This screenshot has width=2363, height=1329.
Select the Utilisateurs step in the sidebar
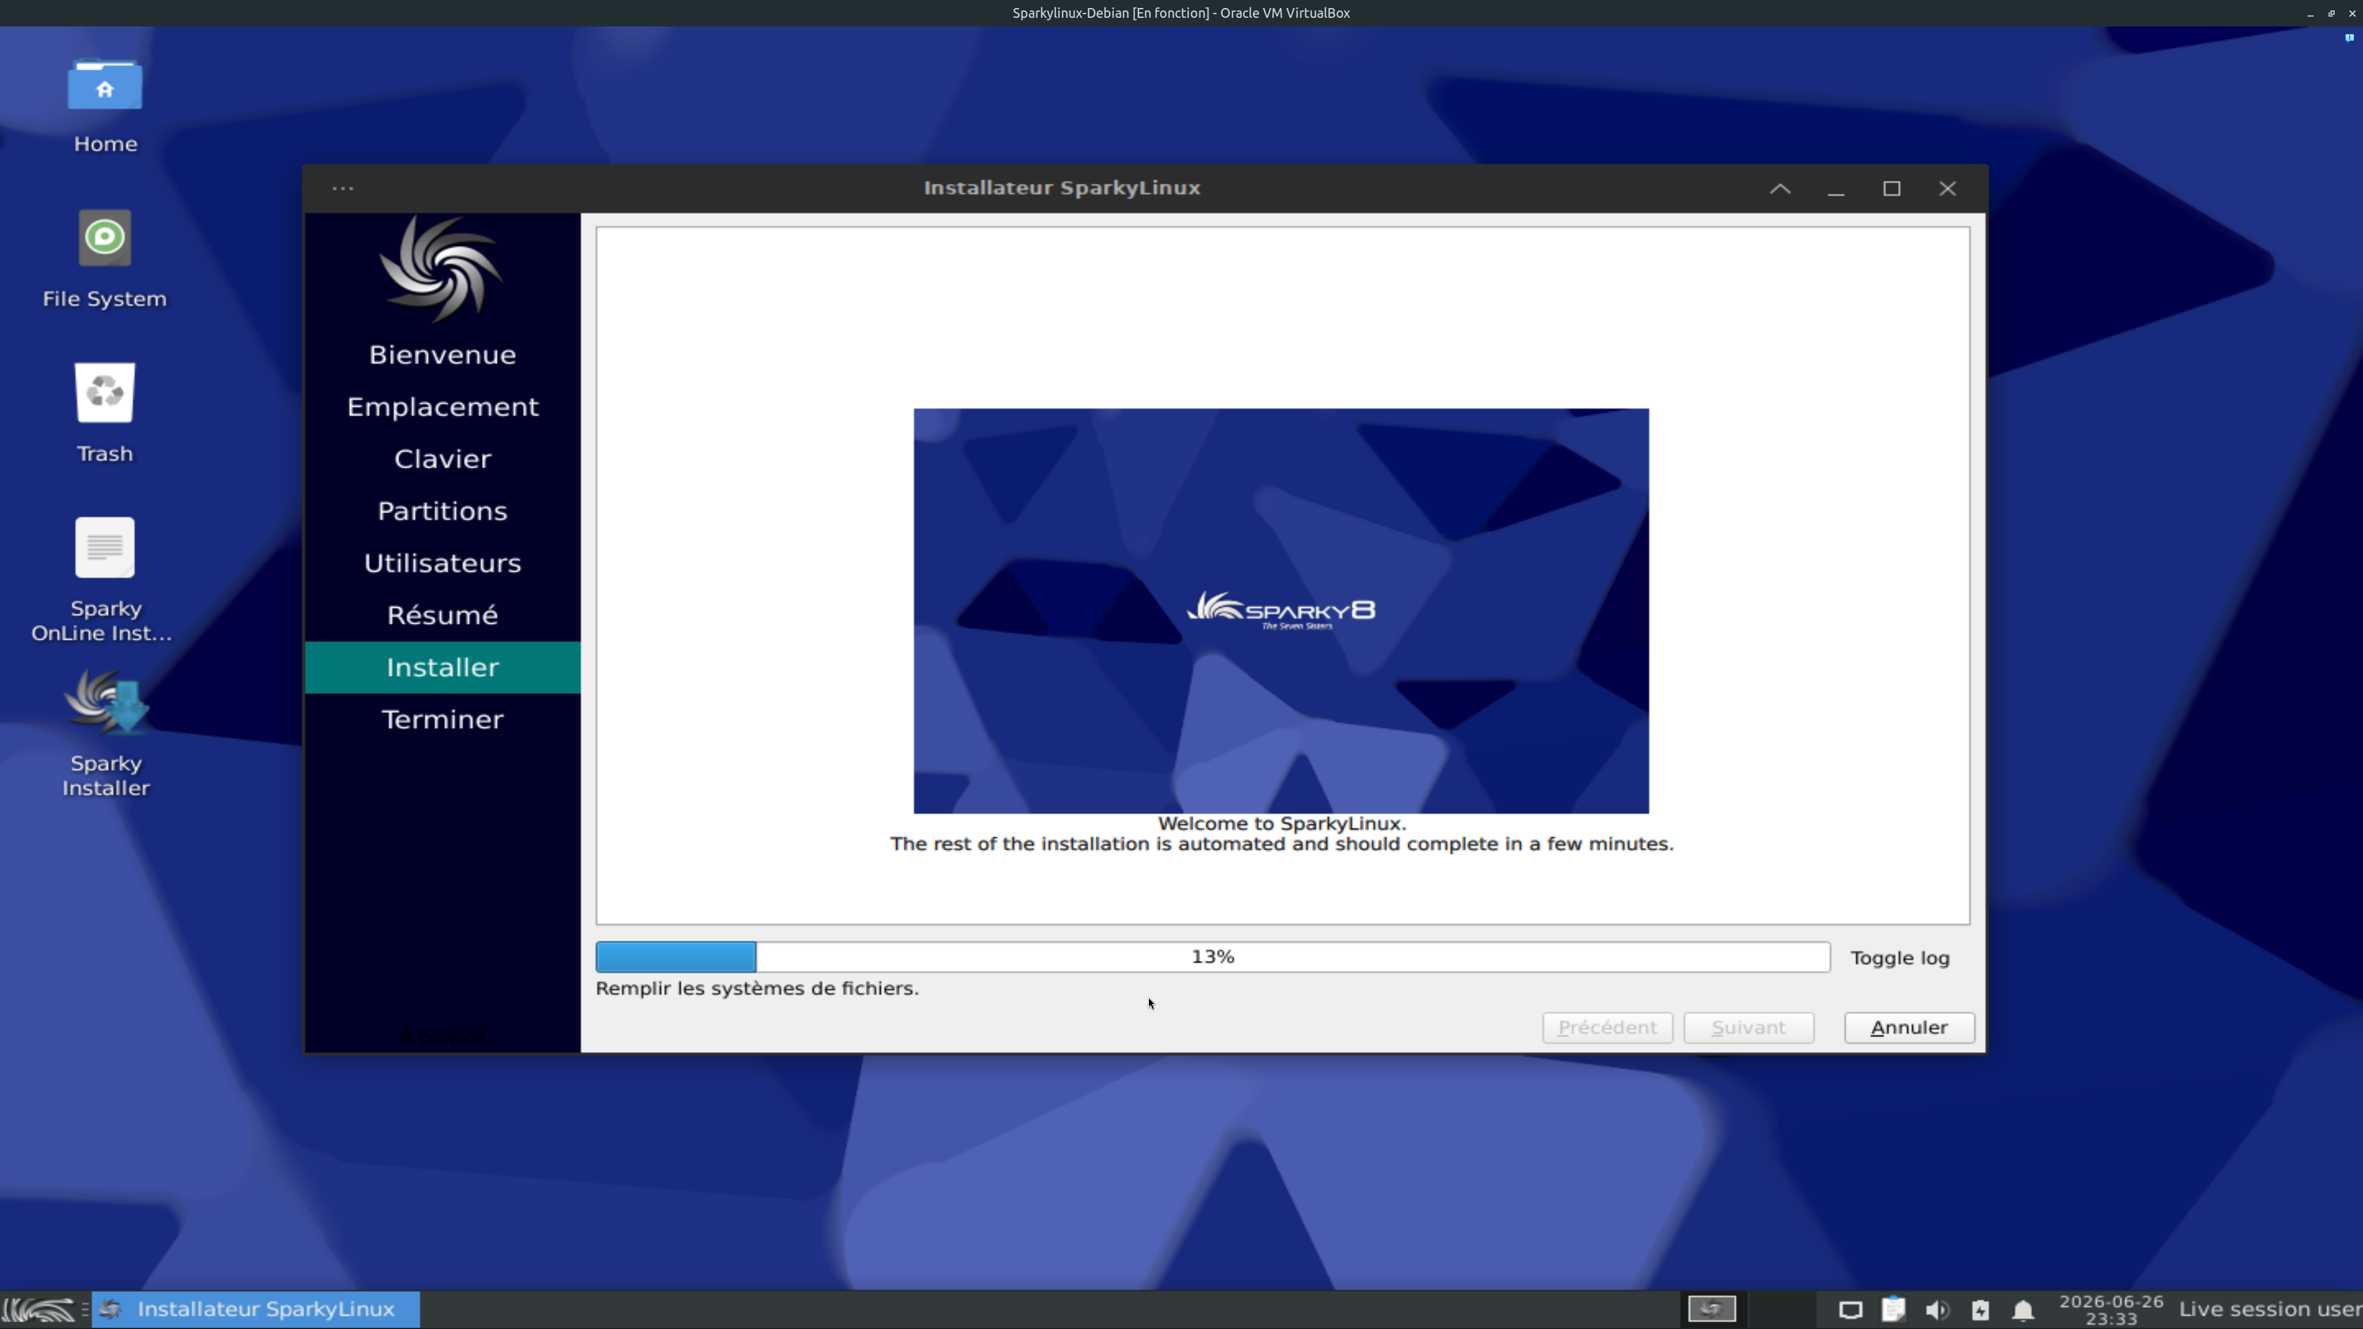(x=442, y=563)
